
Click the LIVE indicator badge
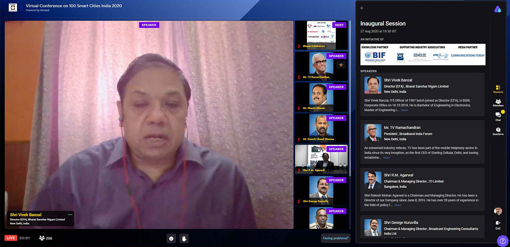coord(11,238)
